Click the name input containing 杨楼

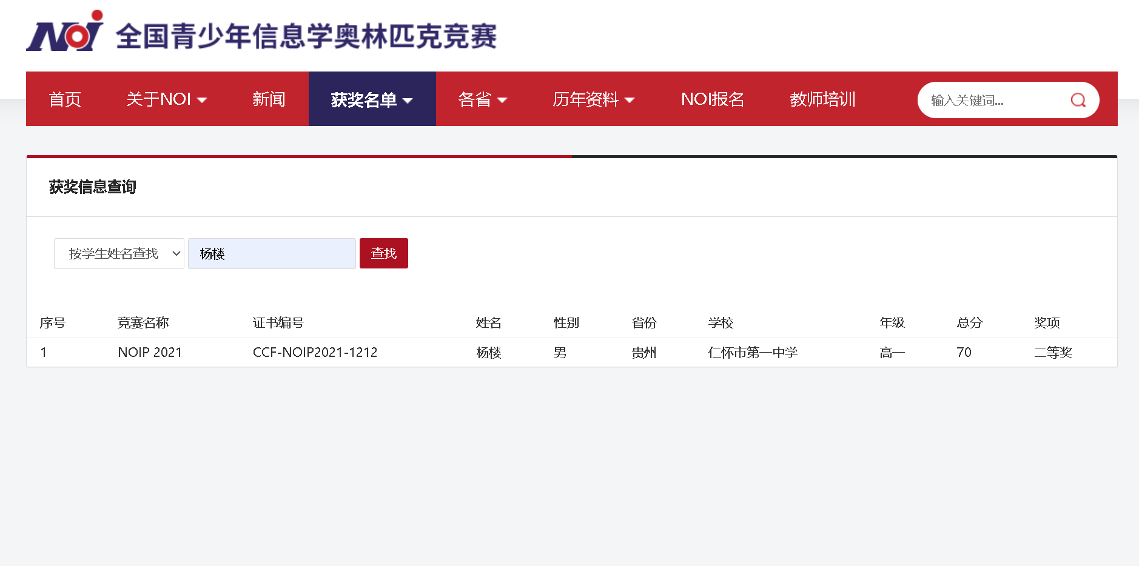[x=272, y=253]
